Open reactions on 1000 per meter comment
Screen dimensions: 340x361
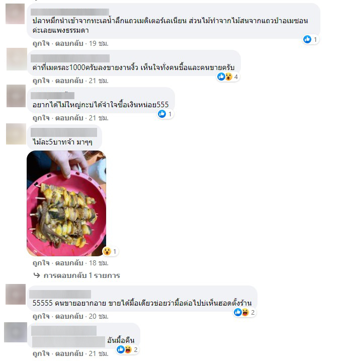[228, 77]
